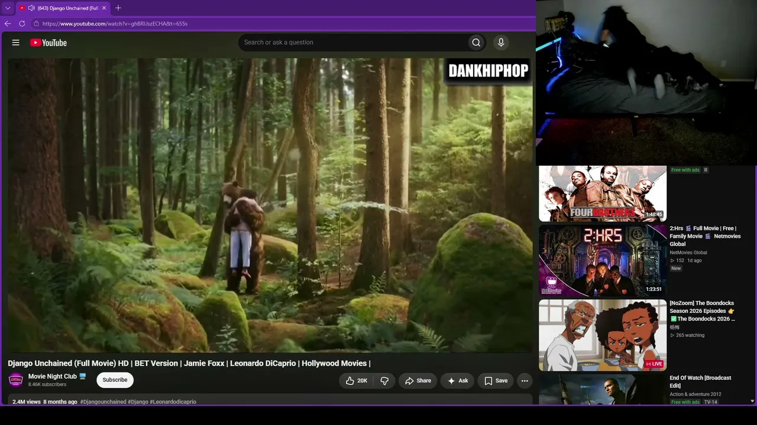Click the browser address bar URL
The image size is (757, 425).
pyautogui.click(x=115, y=24)
